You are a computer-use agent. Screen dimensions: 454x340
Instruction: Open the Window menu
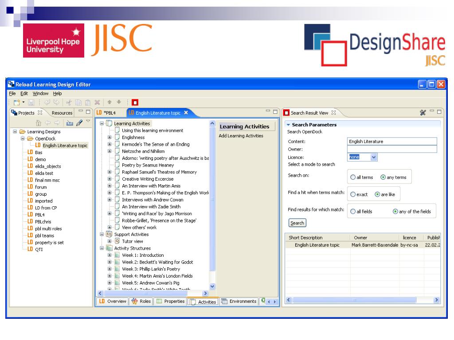click(x=40, y=93)
